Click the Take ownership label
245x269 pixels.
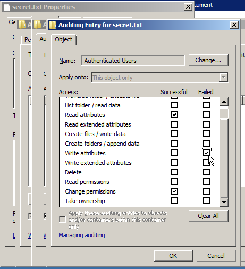point(85,201)
